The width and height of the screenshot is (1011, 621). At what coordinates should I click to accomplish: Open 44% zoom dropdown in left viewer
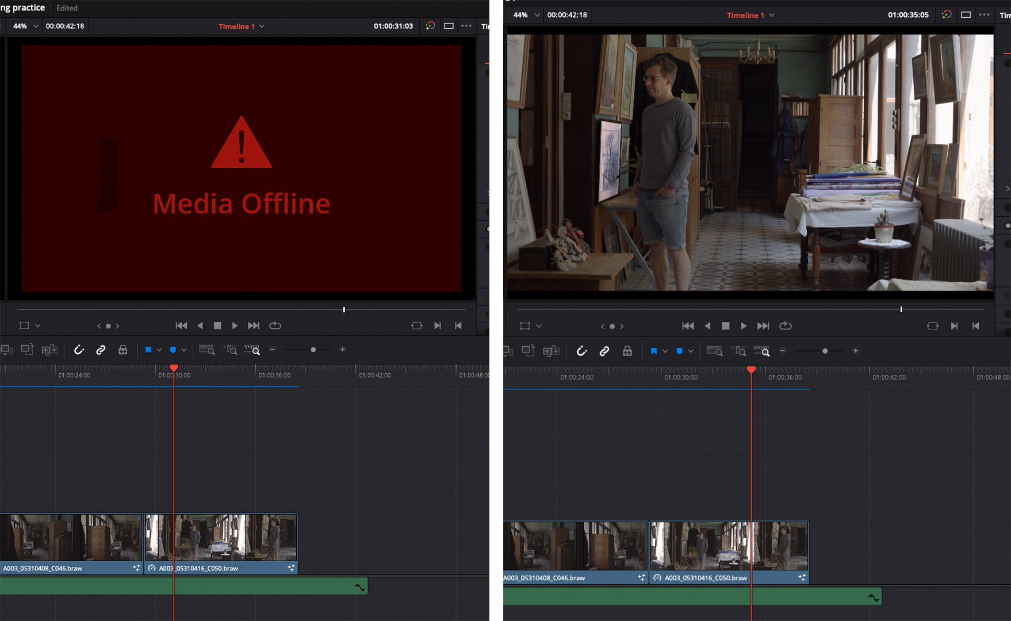point(26,26)
